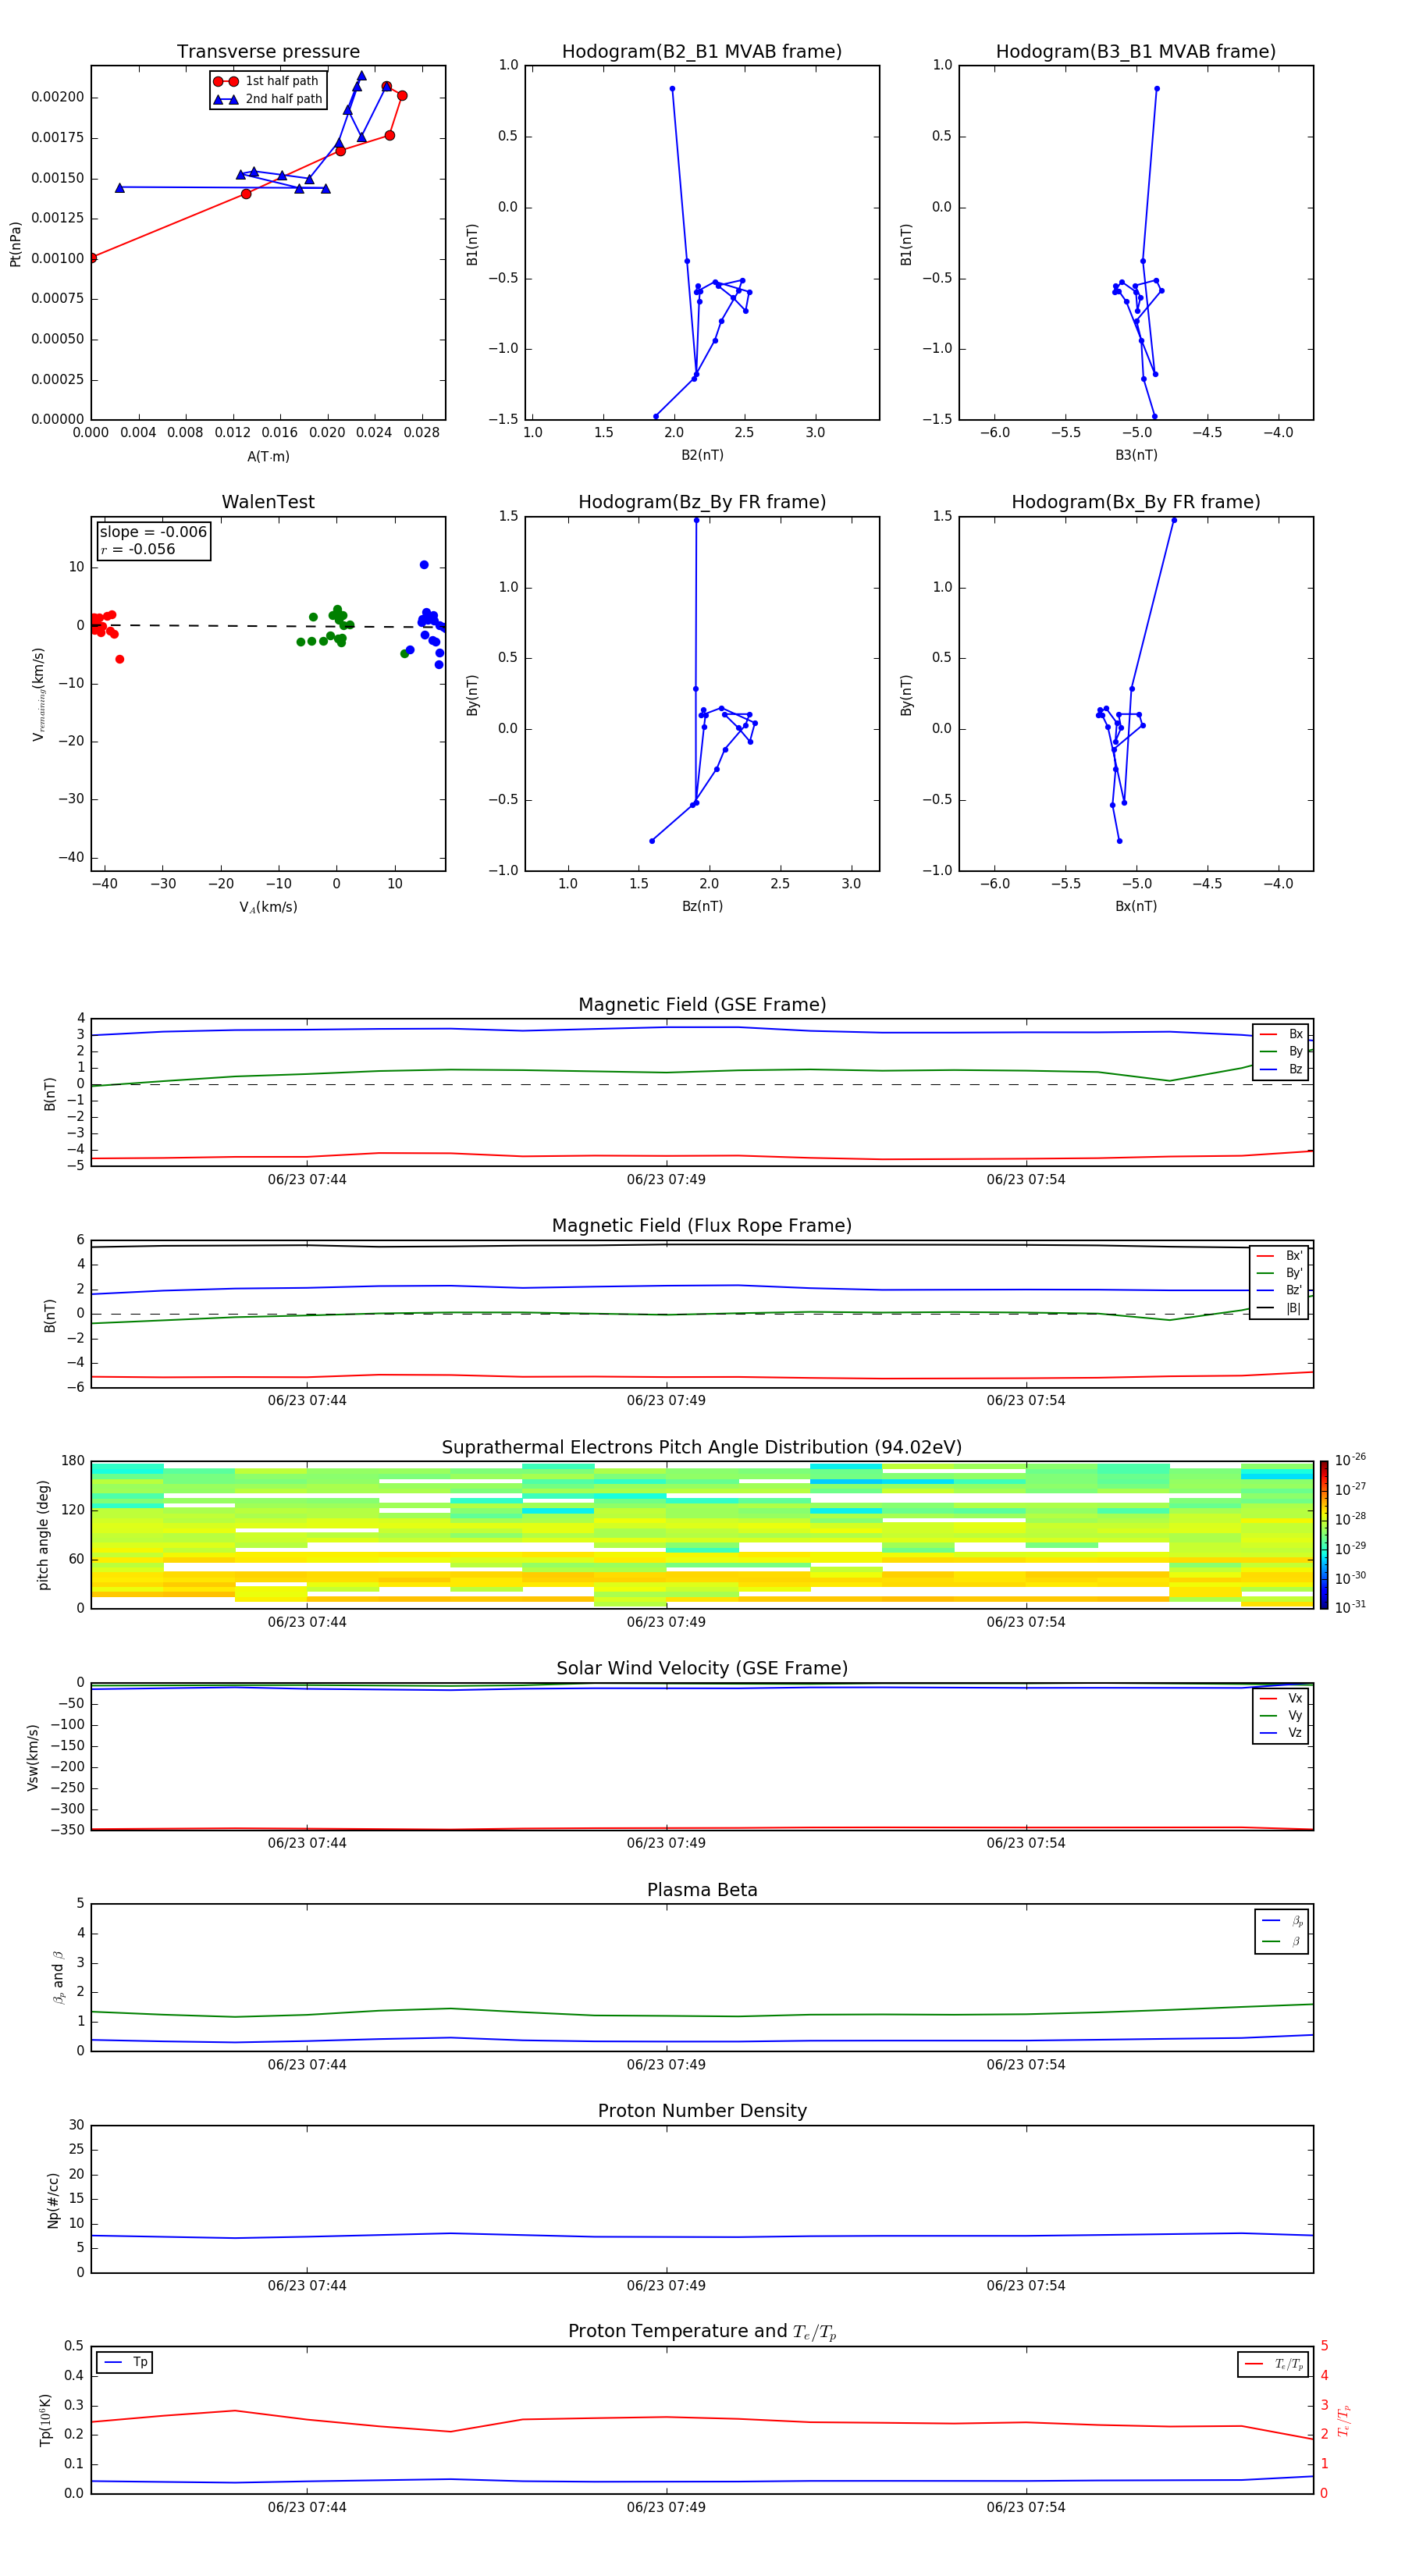This screenshot has height=2576, width=1405.
Task: Click the "Proton Number Density" title
Action: [702, 2111]
